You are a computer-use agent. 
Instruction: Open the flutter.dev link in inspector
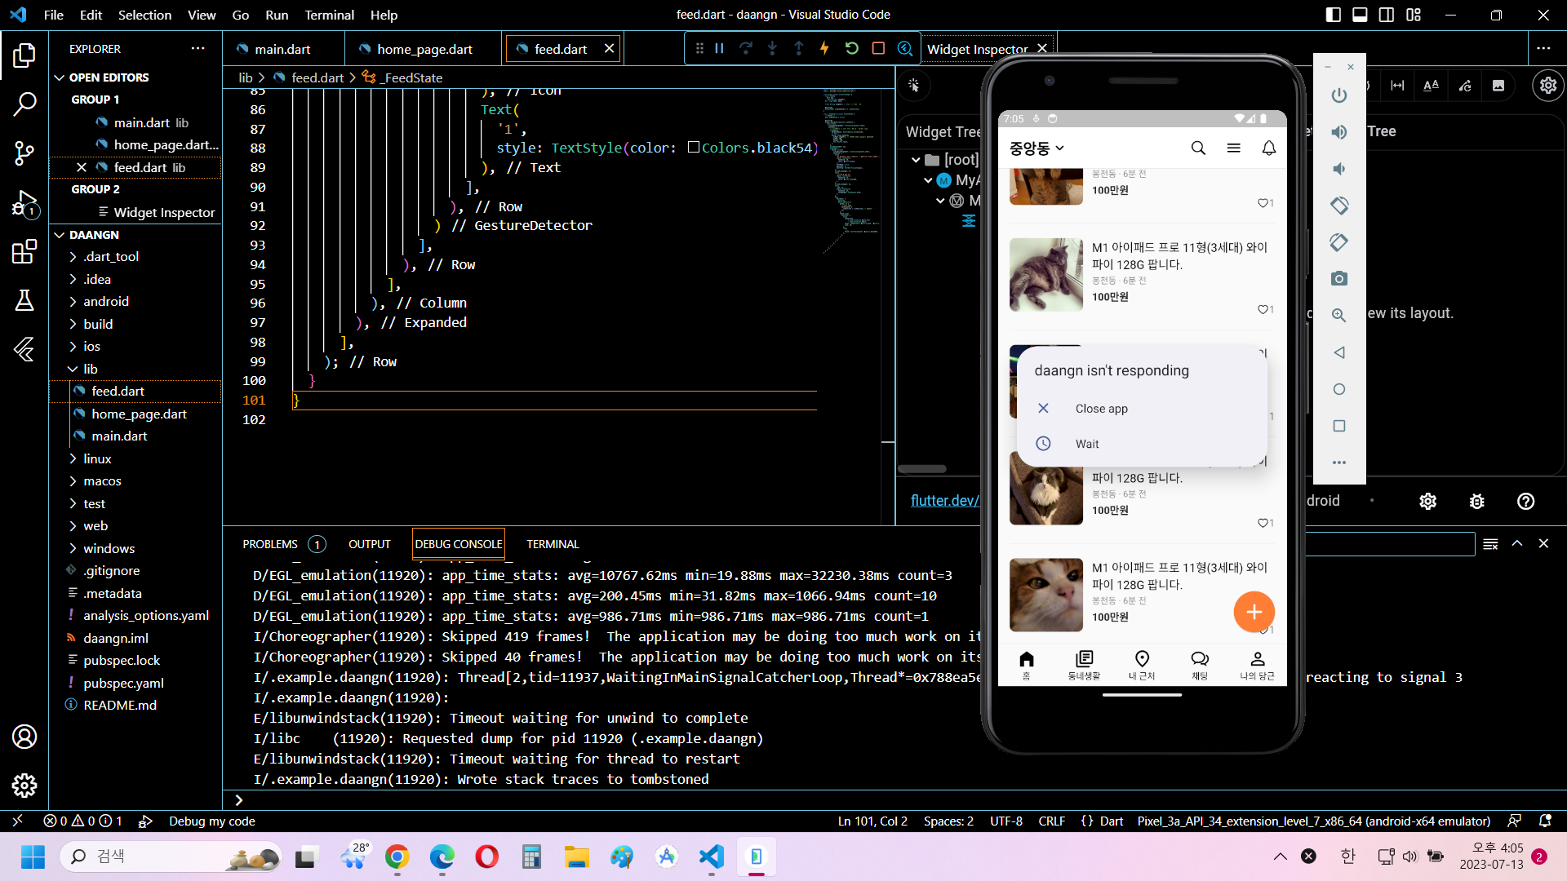pos(944,500)
